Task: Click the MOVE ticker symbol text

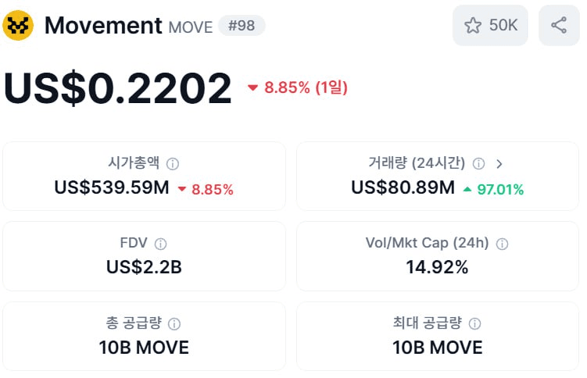Action: click(191, 27)
